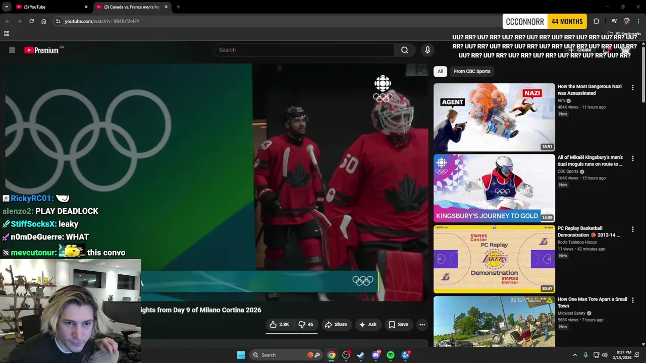Screen dimensions: 646x363
Task: Go forward in browser history
Action: pos(19,21)
